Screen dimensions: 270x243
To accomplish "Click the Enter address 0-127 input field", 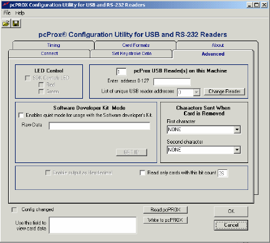I will [x=172, y=82].
